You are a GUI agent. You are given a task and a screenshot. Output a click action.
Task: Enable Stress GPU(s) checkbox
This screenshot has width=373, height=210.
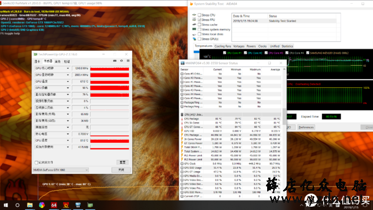click(x=199, y=39)
